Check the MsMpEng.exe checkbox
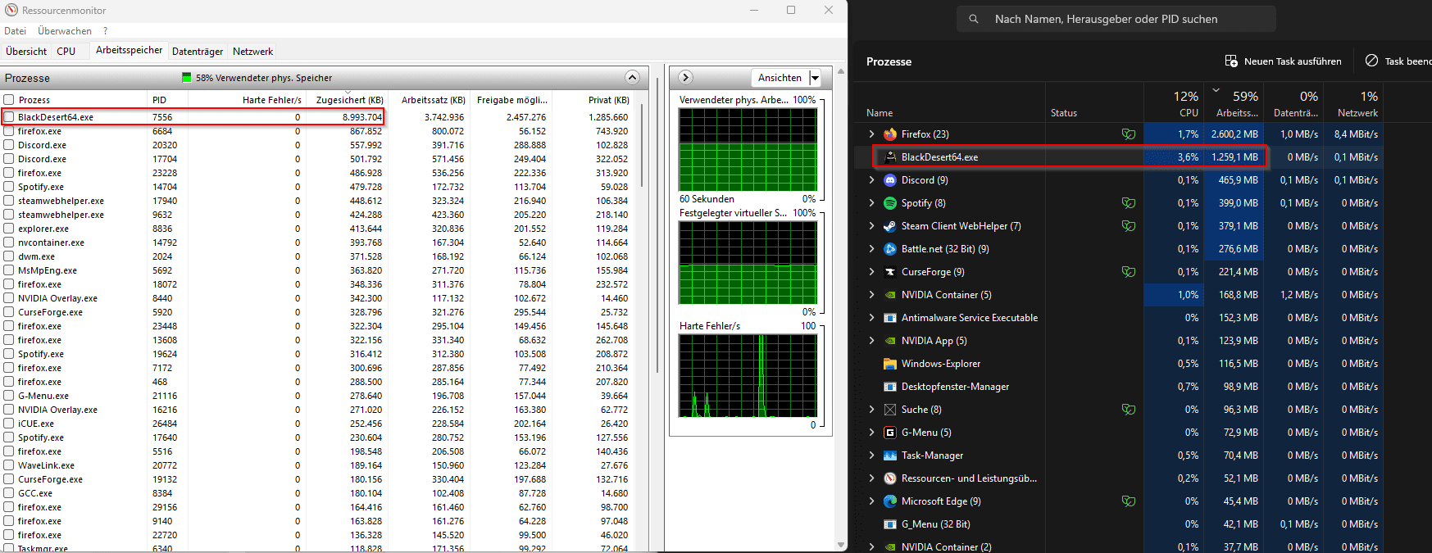The height and width of the screenshot is (553, 1432). click(9, 270)
